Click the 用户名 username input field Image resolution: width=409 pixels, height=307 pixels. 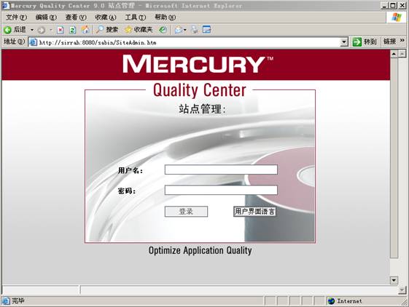click(221, 170)
